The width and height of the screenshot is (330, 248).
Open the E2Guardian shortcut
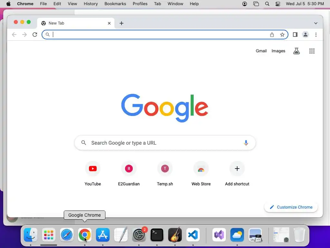(x=129, y=174)
